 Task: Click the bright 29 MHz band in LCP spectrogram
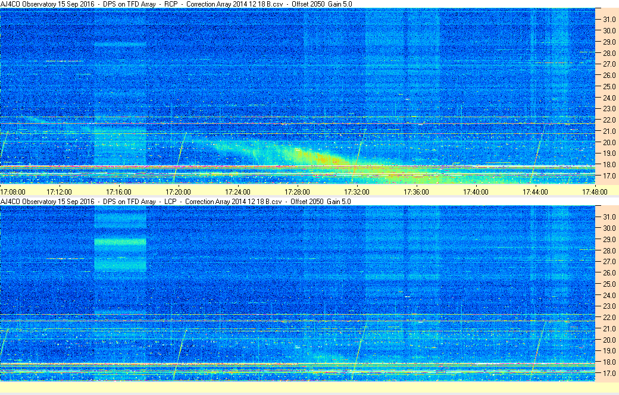click(120, 242)
